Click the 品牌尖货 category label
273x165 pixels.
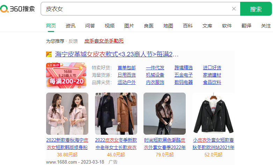(102, 82)
